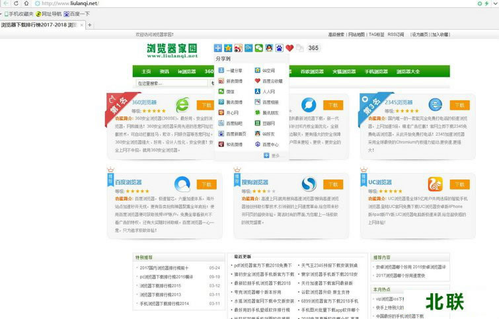Image resolution: width=499 pixels, height=319 pixels.
Task: Click the blue plus share icon by the logo
Action: pyautogui.click(x=217, y=48)
